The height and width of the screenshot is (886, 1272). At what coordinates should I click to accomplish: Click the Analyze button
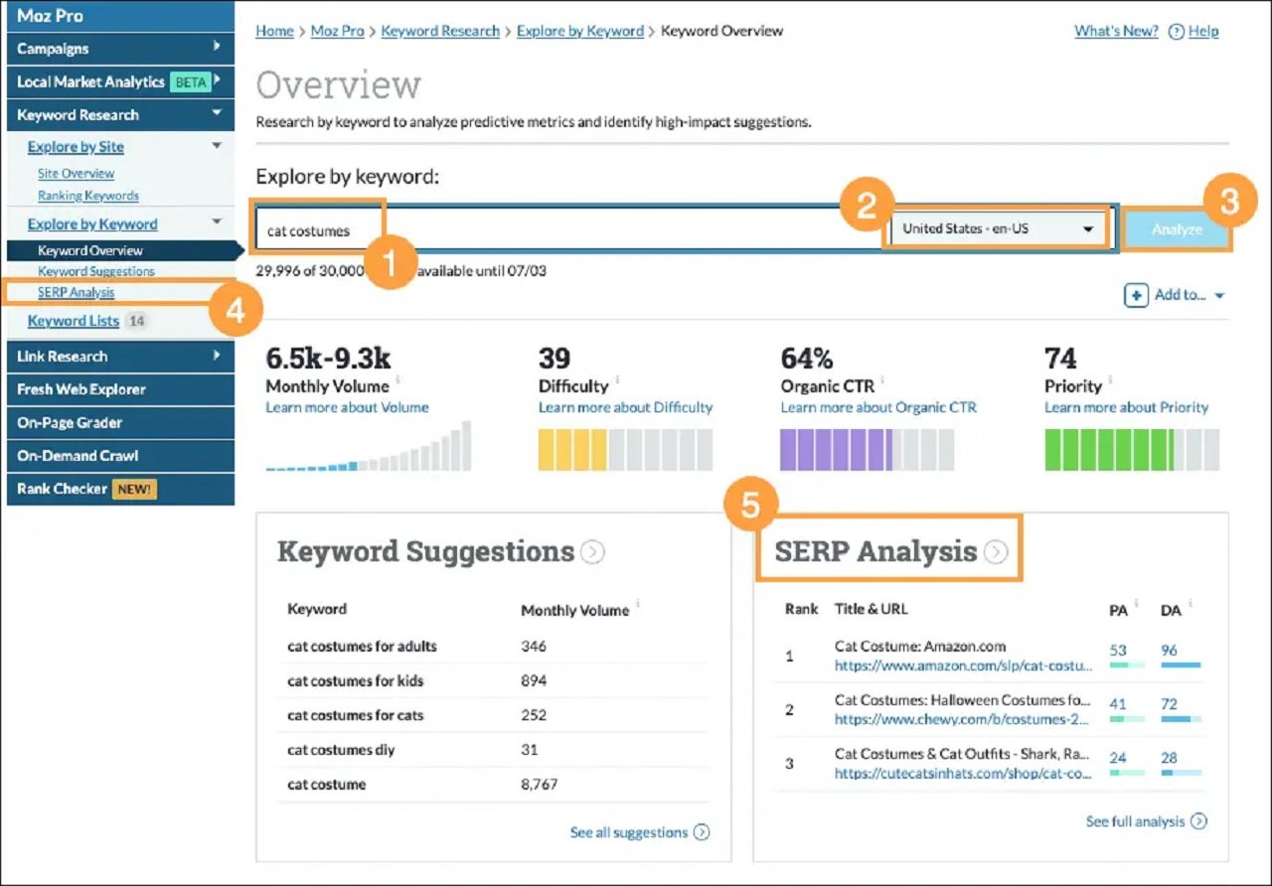(x=1177, y=227)
